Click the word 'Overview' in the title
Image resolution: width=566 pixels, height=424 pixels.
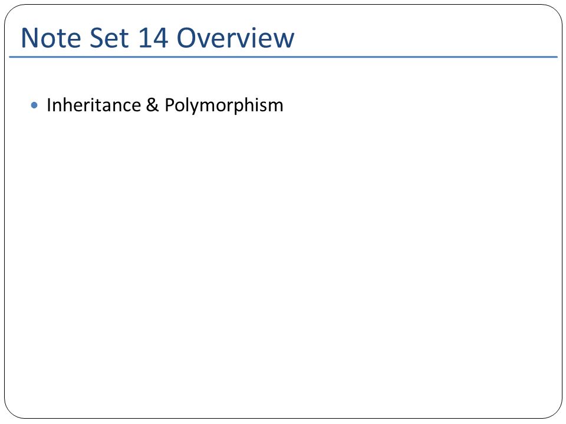(x=235, y=38)
